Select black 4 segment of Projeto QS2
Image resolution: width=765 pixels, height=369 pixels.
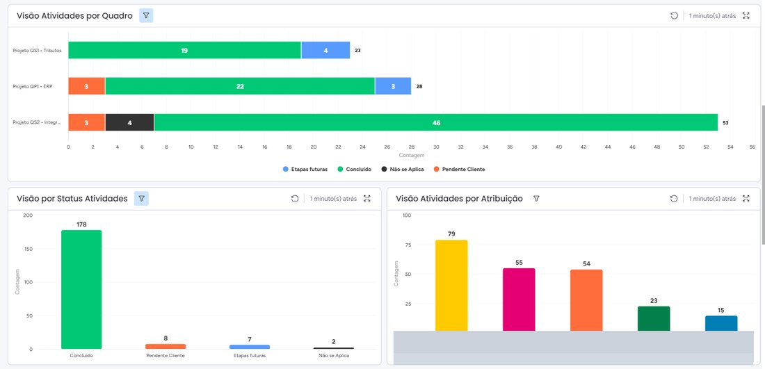click(129, 122)
